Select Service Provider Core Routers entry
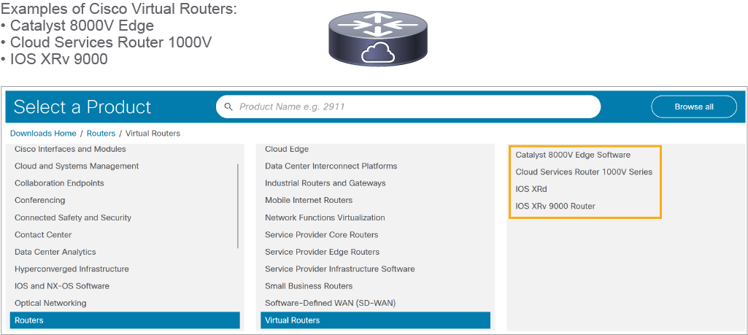The width and height of the screenshot is (748, 335). [x=322, y=235]
